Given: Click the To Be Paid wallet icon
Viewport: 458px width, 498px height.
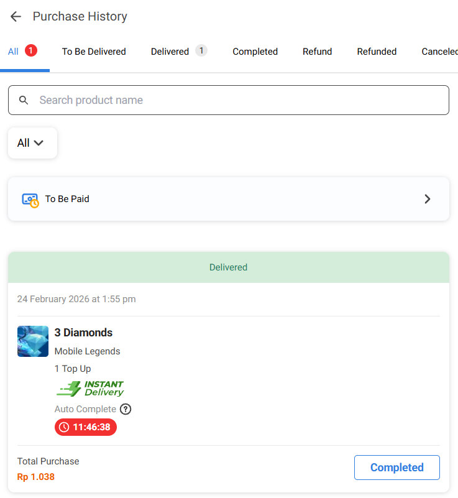Looking at the screenshot, I should (30, 200).
